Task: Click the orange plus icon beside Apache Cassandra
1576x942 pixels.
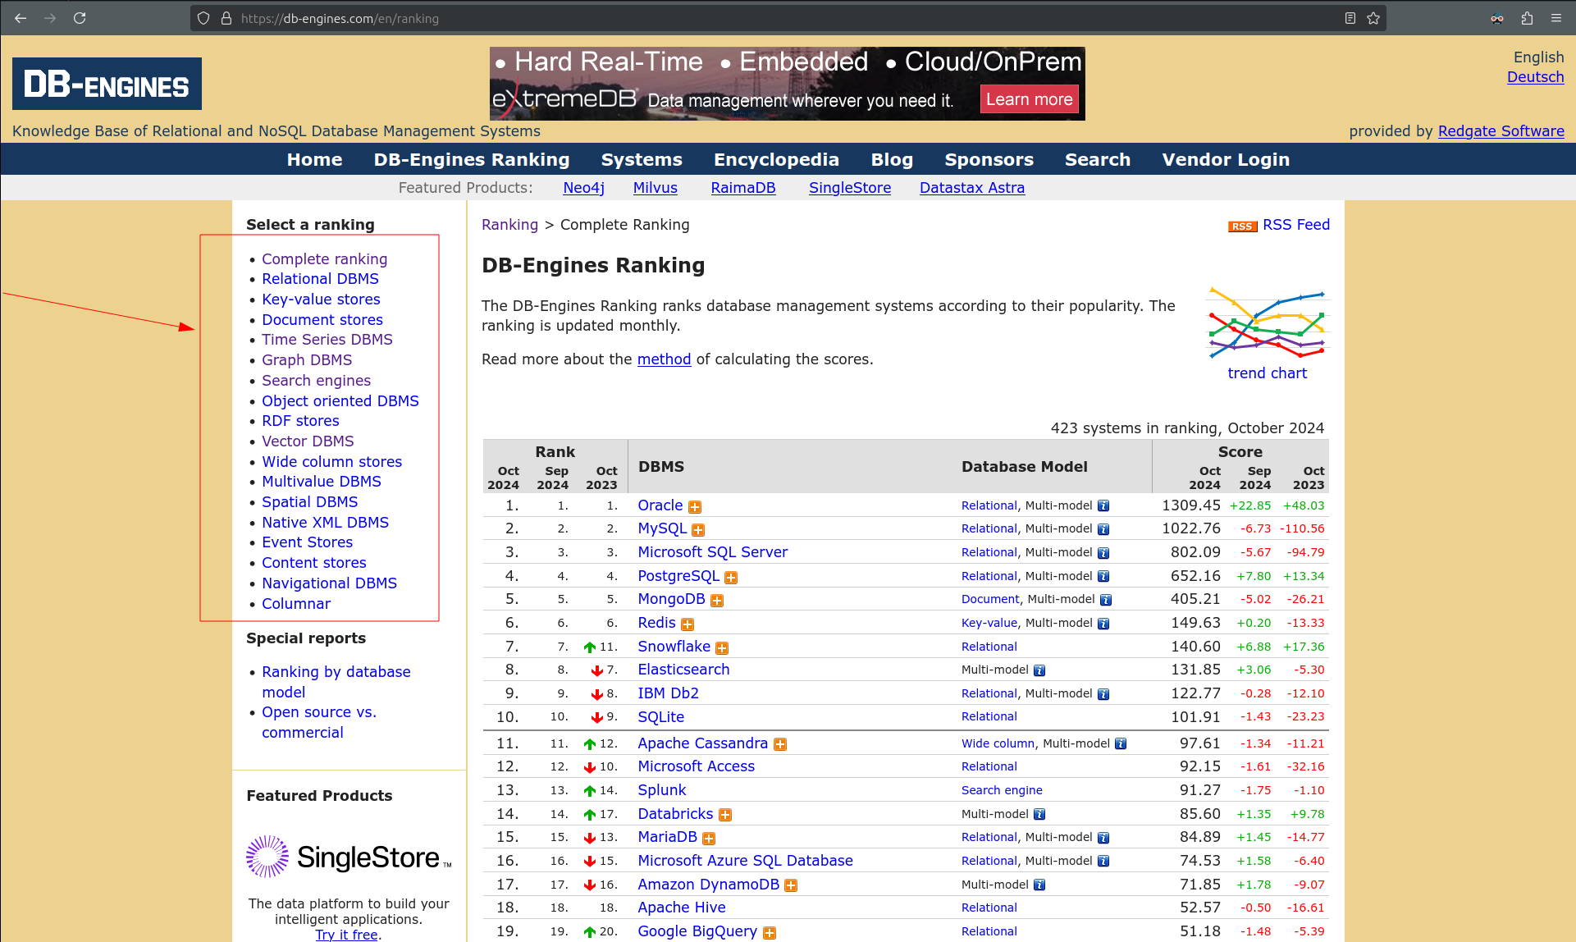Action: click(780, 744)
